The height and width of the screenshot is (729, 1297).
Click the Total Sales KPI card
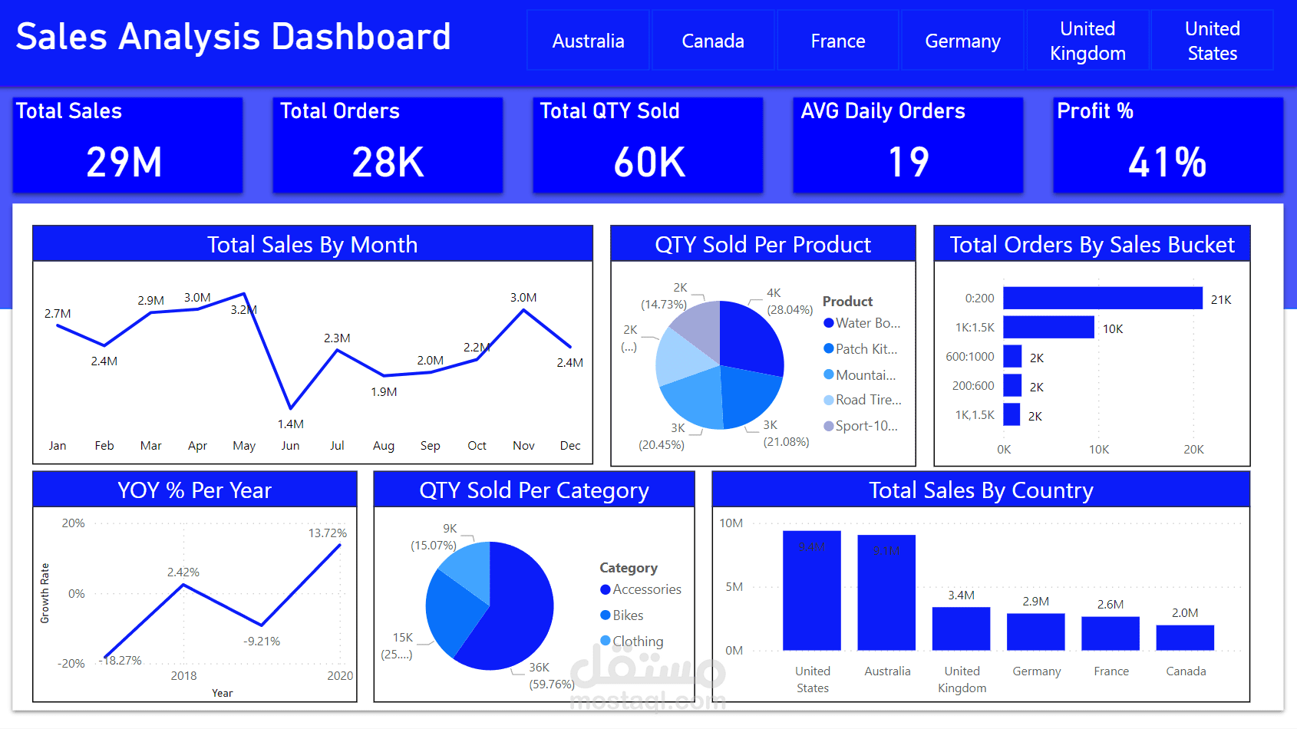pos(127,144)
